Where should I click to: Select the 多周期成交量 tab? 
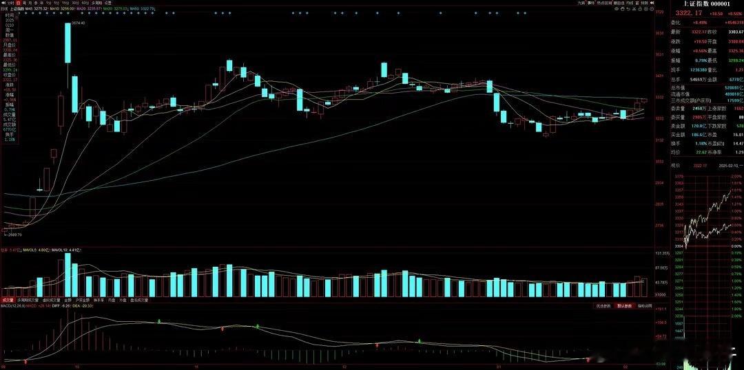(x=28, y=301)
